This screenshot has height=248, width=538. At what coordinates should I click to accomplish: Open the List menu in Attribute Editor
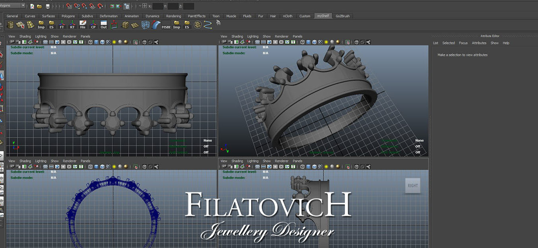(435, 43)
